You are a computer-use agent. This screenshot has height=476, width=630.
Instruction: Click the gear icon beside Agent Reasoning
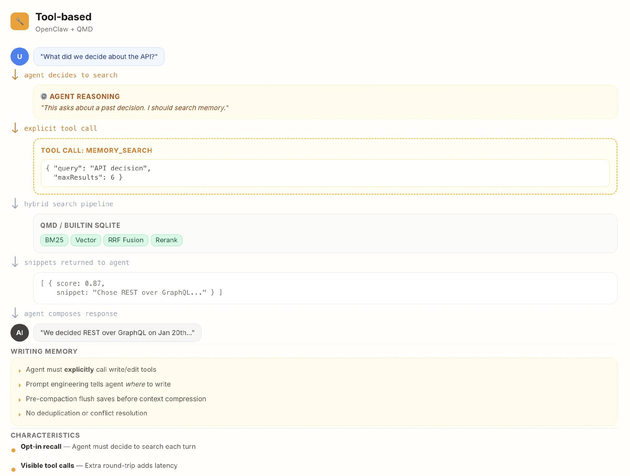[x=44, y=96]
